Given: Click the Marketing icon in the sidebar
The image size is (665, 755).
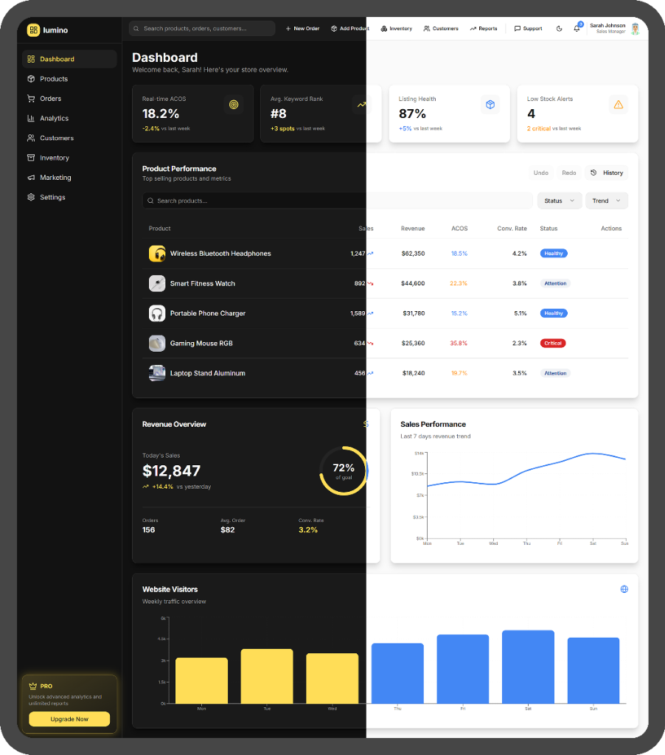Looking at the screenshot, I should pyautogui.click(x=29, y=177).
